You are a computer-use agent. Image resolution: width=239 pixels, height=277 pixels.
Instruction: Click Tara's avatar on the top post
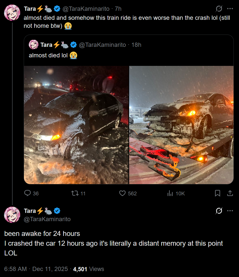(x=12, y=13)
